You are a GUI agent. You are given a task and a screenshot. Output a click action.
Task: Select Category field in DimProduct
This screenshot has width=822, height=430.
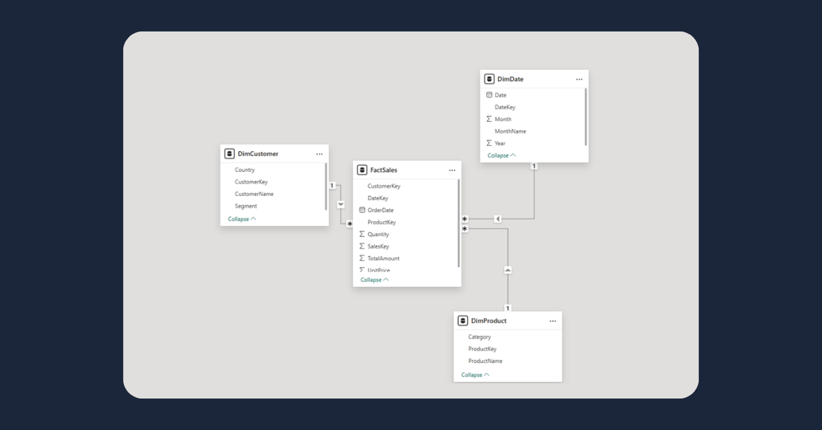click(x=480, y=337)
